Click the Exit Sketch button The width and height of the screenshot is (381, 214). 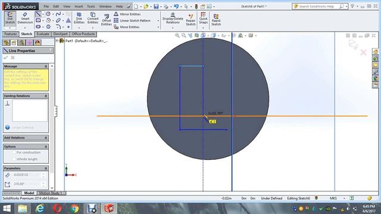[x=10, y=18]
